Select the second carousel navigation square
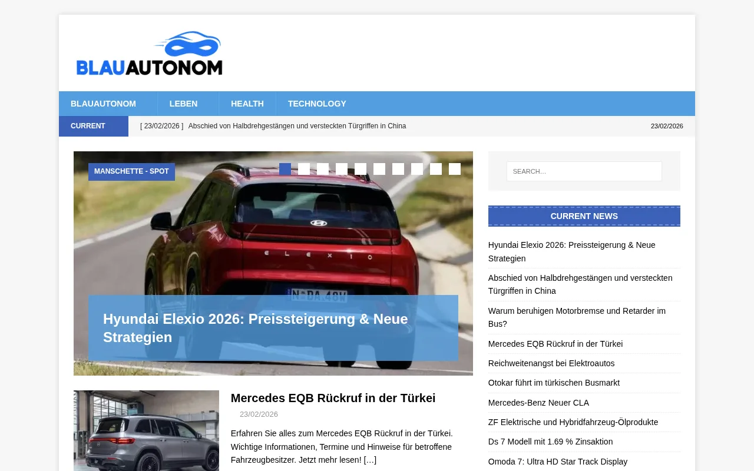 pyautogui.click(x=304, y=169)
